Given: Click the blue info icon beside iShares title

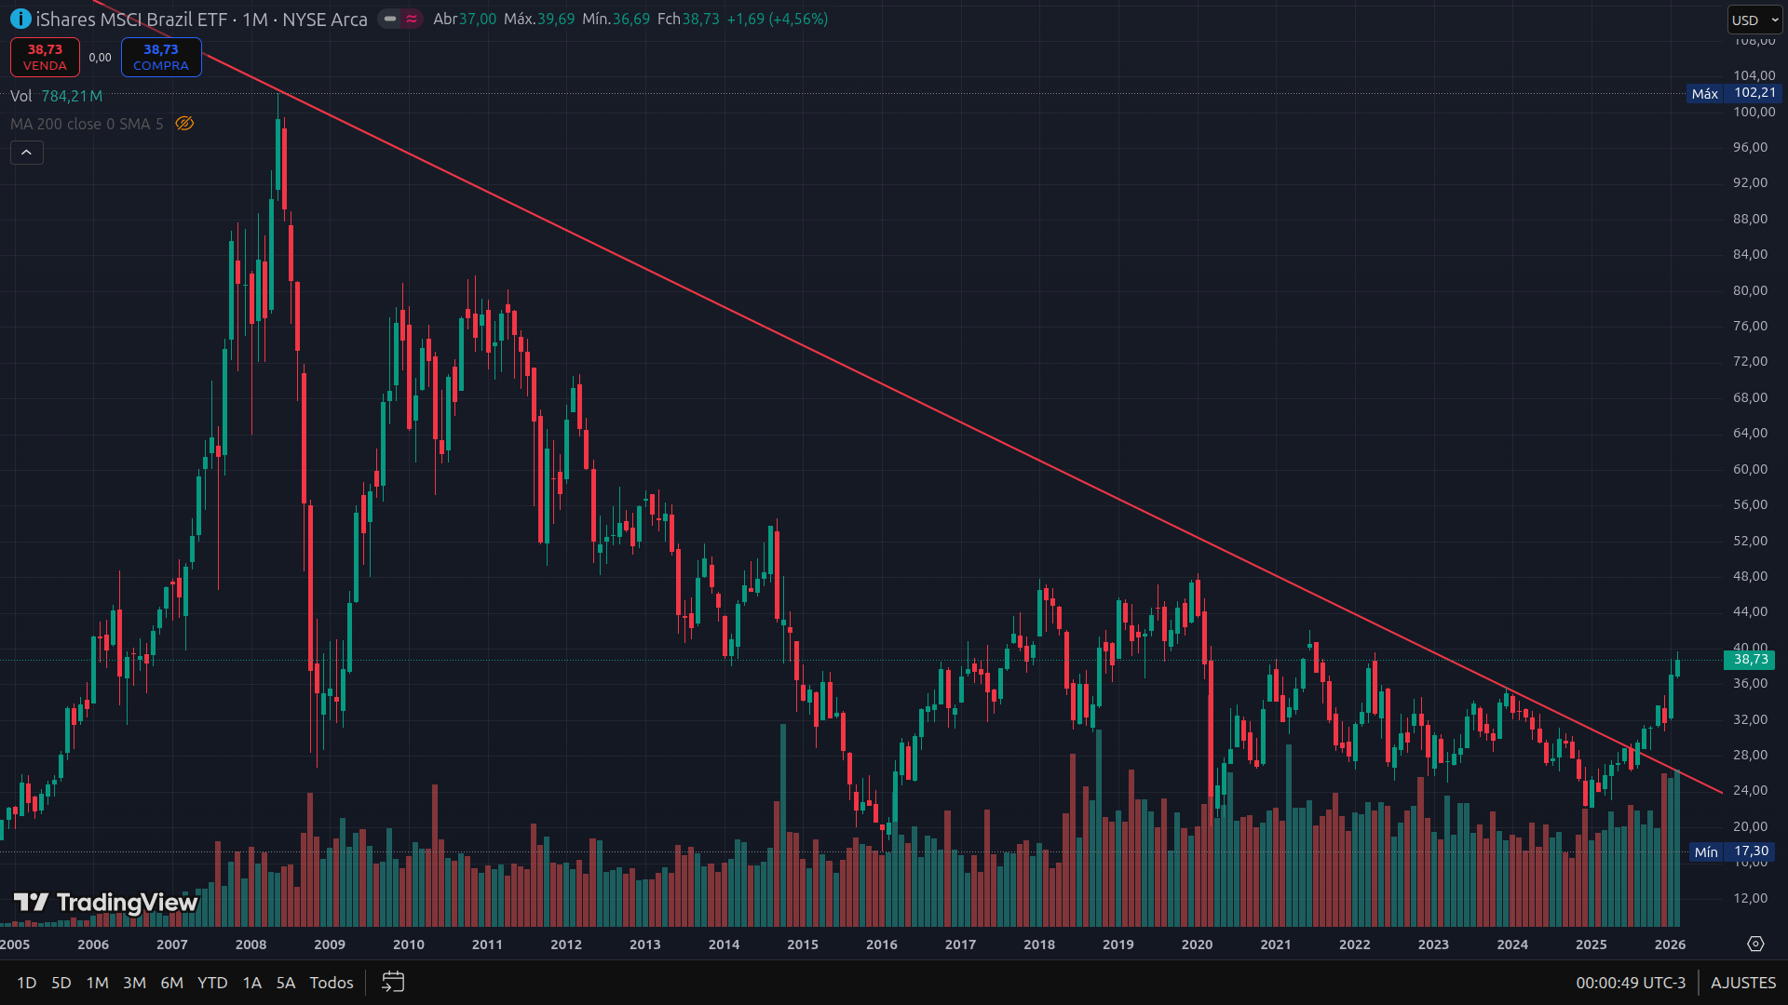Looking at the screenshot, I should click(20, 19).
